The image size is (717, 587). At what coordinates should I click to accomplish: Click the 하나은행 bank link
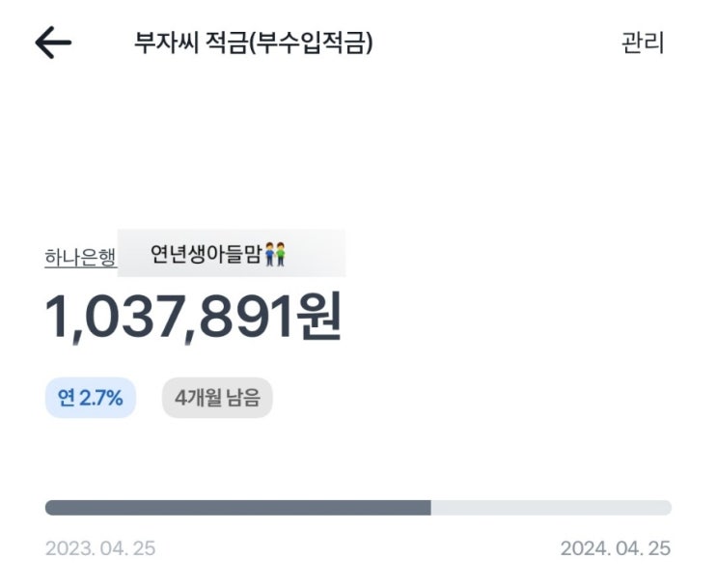pyautogui.click(x=80, y=258)
